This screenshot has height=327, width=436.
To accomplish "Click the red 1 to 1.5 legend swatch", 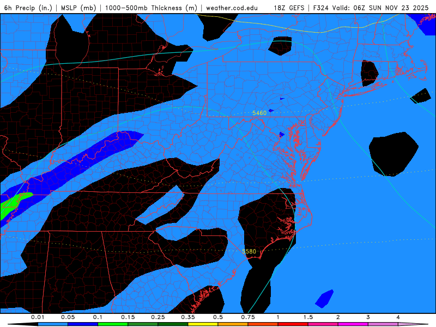I will click(x=293, y=324).
